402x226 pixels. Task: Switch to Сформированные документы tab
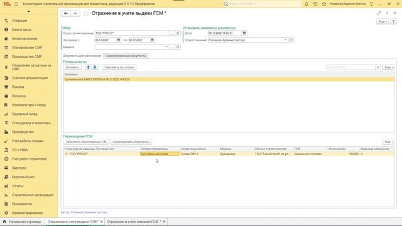pos(126,56)
